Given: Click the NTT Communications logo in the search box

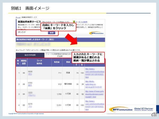Looking at the screenshot, I should coord(95,33).
